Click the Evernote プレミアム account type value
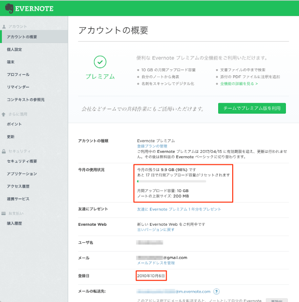Screen dimensions: 299x302 click(x=156, y=141)
